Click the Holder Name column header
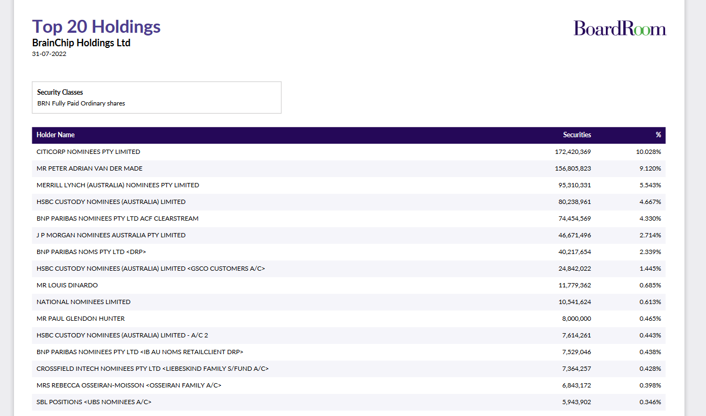This screenshot has height=416, width=706. pos(55,135)
